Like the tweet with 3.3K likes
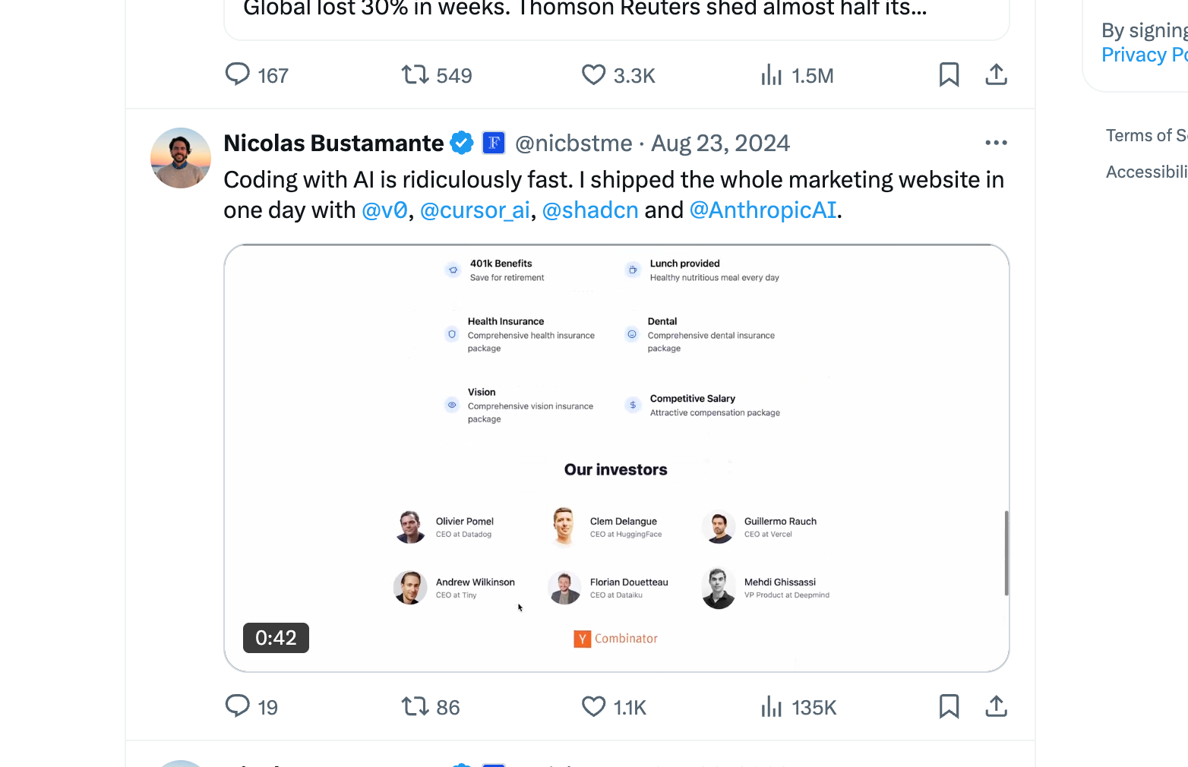Screen dimensions: 1188x767 coord(593,75)
